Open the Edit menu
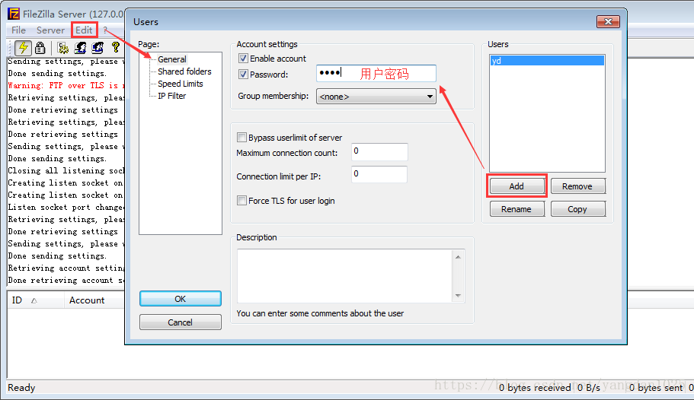Image resolution: width=694 pixels, height=400 pixels. pos(84,30)
